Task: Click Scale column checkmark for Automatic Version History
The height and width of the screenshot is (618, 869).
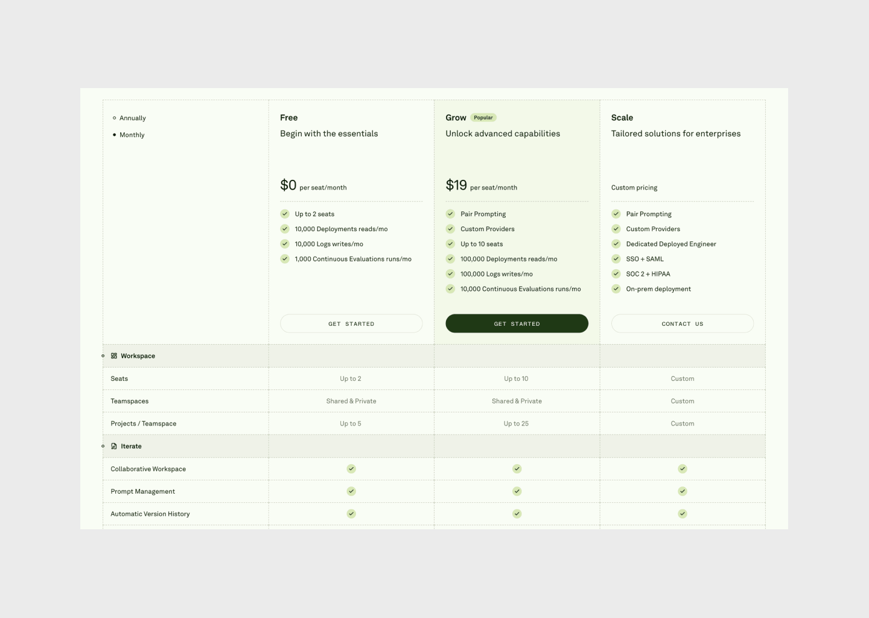Action: tap(682, 514)
